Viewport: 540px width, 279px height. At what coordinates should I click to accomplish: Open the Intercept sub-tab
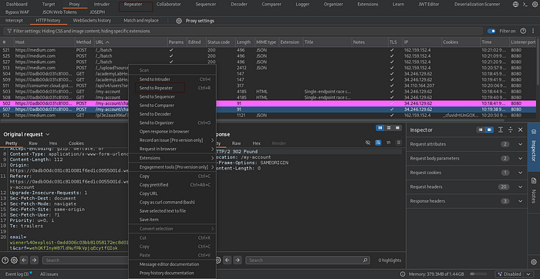[x=14, y=21]
